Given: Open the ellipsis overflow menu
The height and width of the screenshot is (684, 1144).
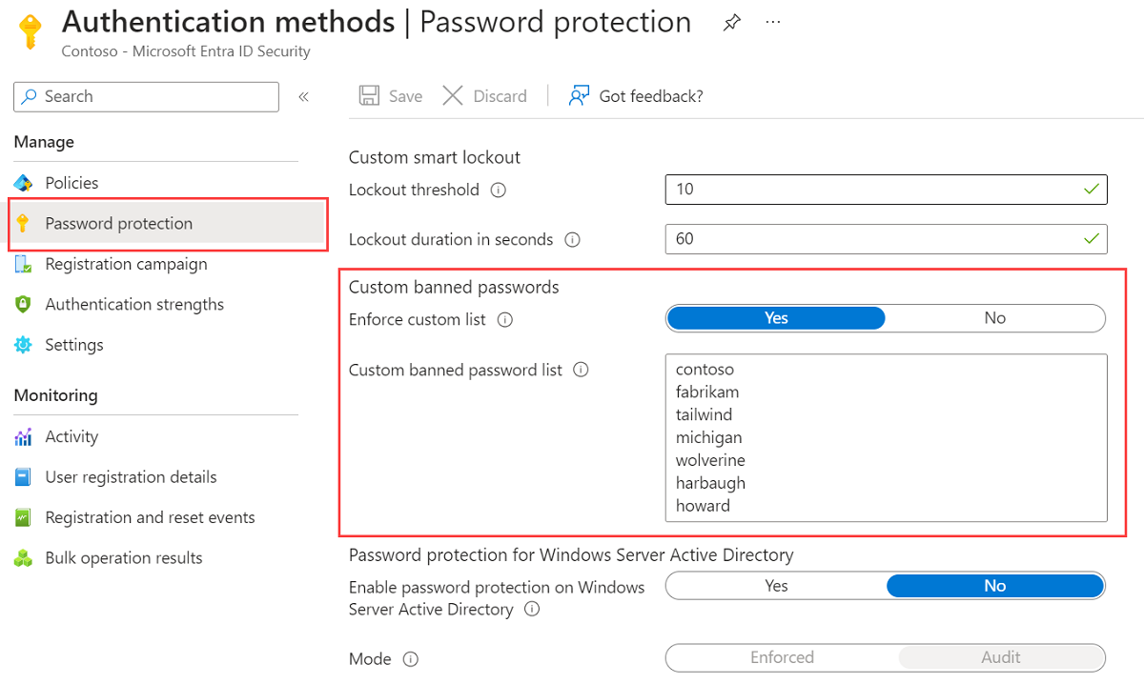Looking at the screenshot, I should (x=772, y=22).
